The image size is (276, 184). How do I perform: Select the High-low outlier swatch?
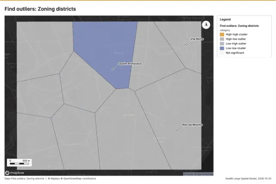222,39
